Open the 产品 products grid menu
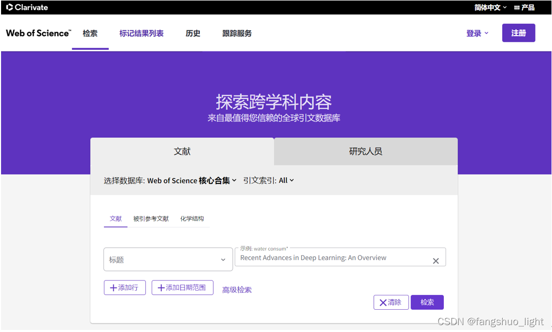The image size is (552, 332). coord(524,7)
